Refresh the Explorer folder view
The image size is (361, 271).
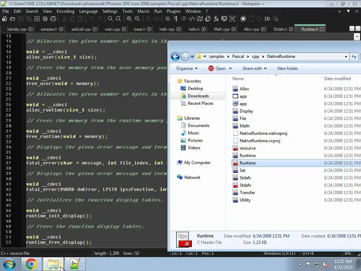(x=354, y=57)
